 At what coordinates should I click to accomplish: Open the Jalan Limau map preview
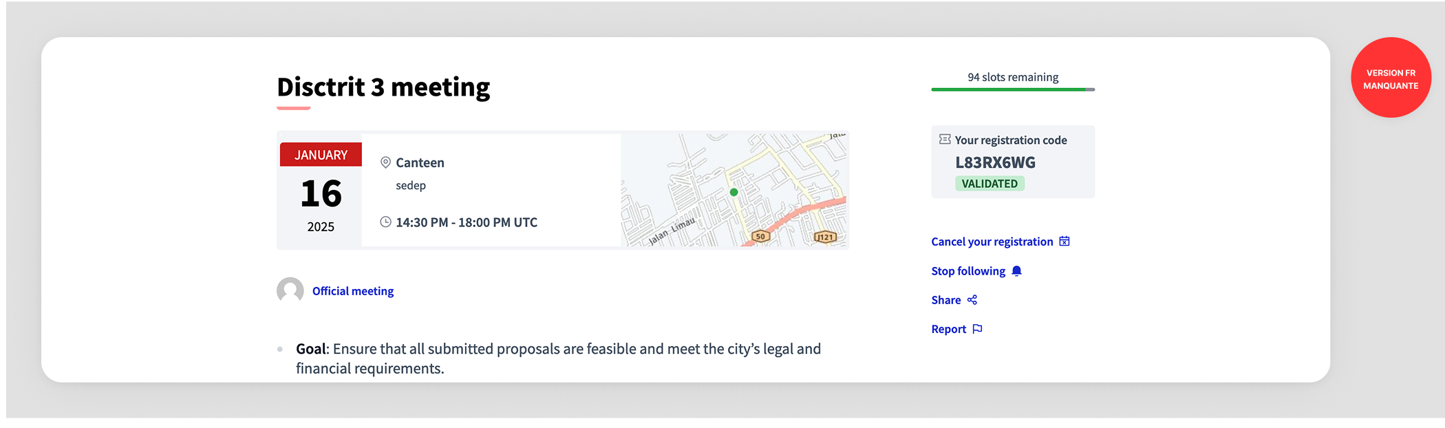coord(735,190)
